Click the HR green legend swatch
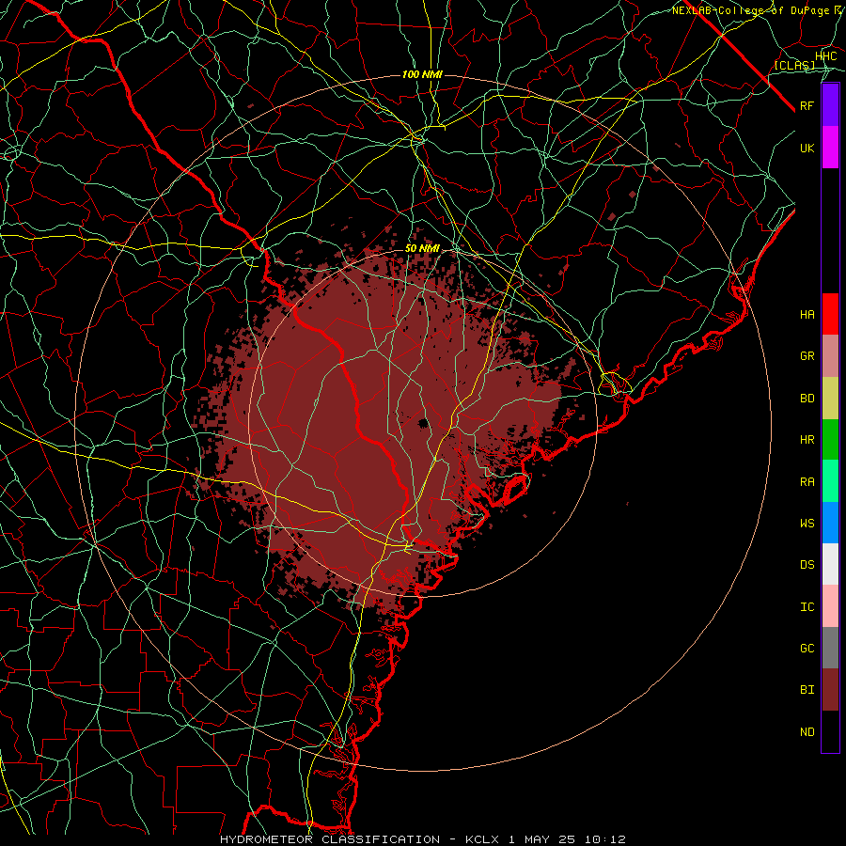This screenshot has width=846, height=846. (x=830, y=439)
